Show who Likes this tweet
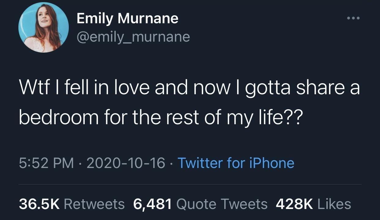Screen dimensions: 380x220 coord(334,204)
